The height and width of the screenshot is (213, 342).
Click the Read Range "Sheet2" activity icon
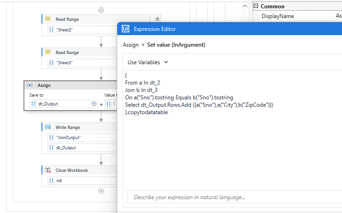tap(48, 19)
